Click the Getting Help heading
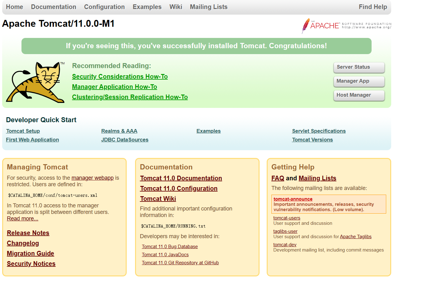422x282 pixels. pos(293,167)
